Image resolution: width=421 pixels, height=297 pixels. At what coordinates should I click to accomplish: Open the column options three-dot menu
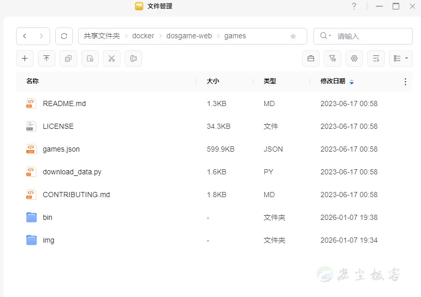(x=405, y=82)
